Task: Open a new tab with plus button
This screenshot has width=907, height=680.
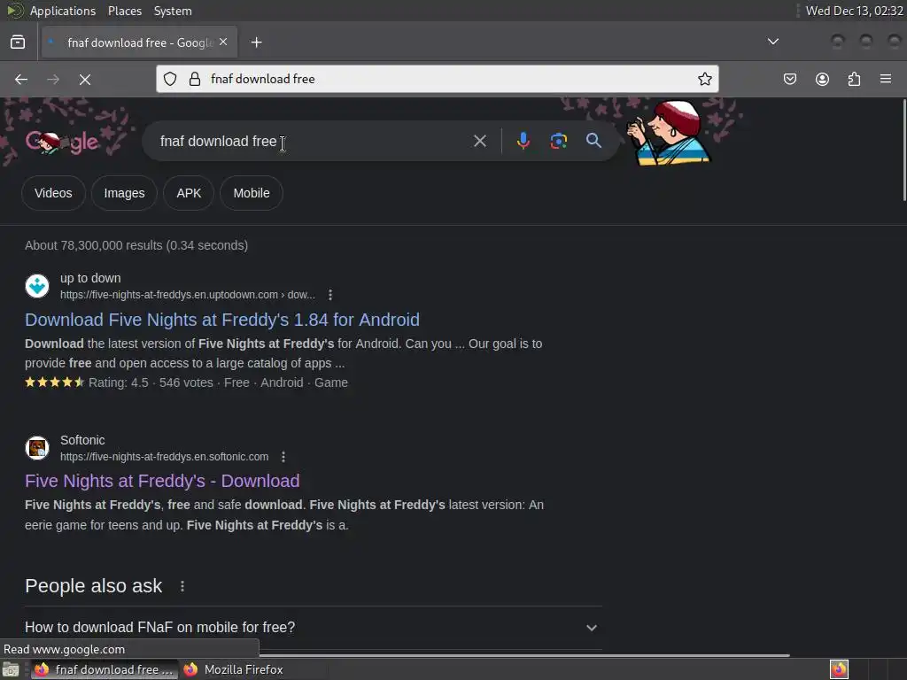Action: (x=256, y=42)
